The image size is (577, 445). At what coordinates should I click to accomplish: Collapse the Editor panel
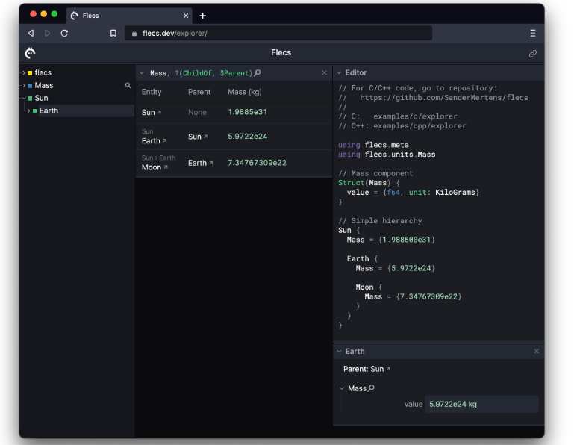click(339, 73)
